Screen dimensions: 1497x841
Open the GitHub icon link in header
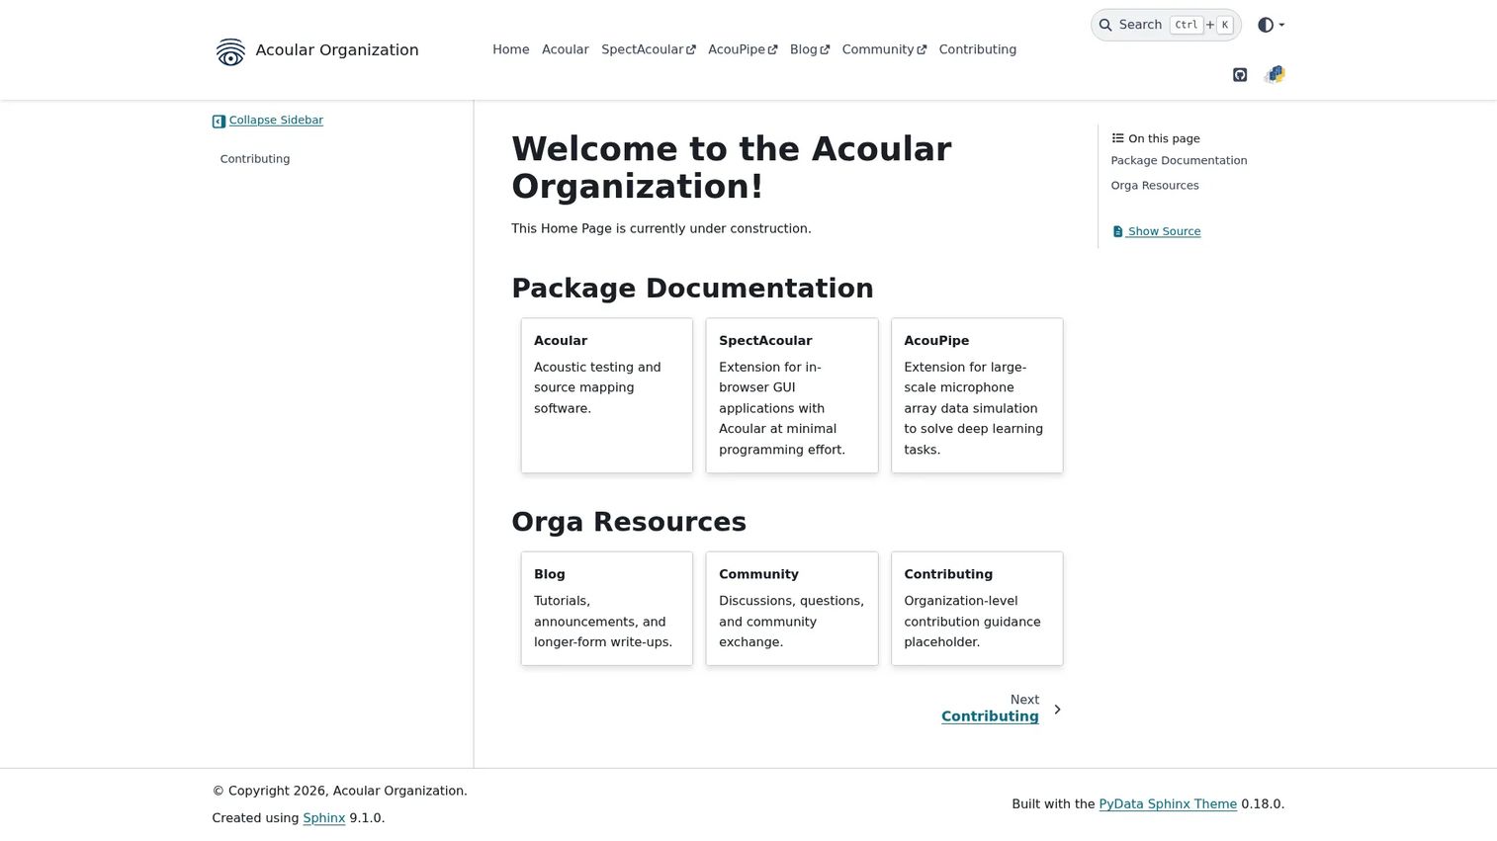(1240, 75)
